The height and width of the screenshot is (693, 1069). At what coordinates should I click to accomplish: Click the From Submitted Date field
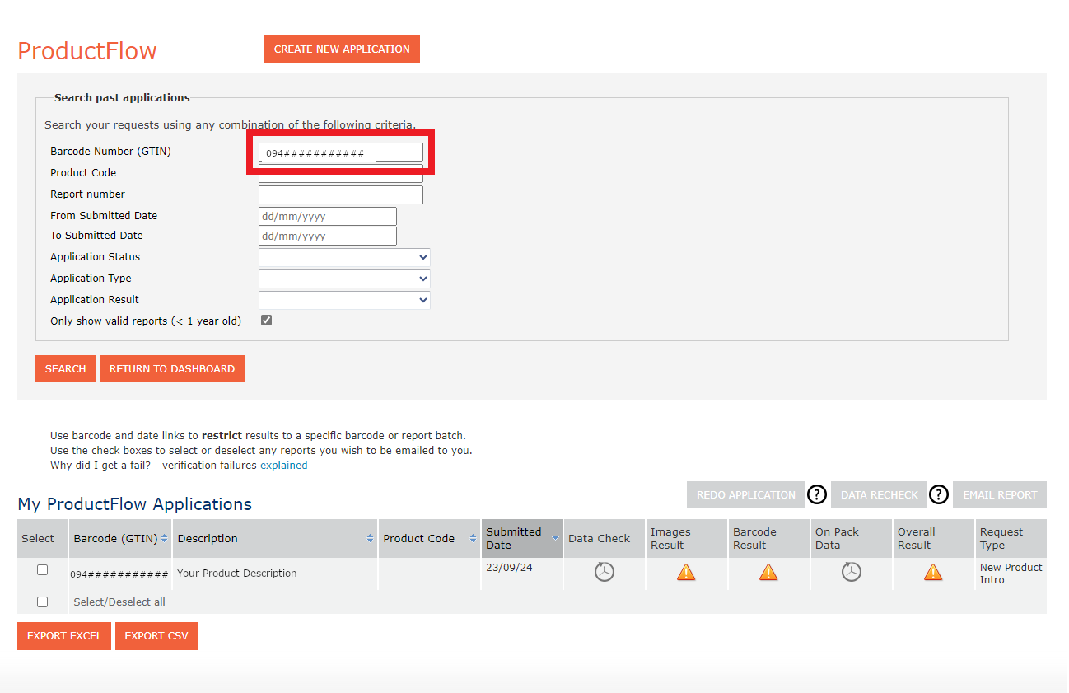pos(328,216)
